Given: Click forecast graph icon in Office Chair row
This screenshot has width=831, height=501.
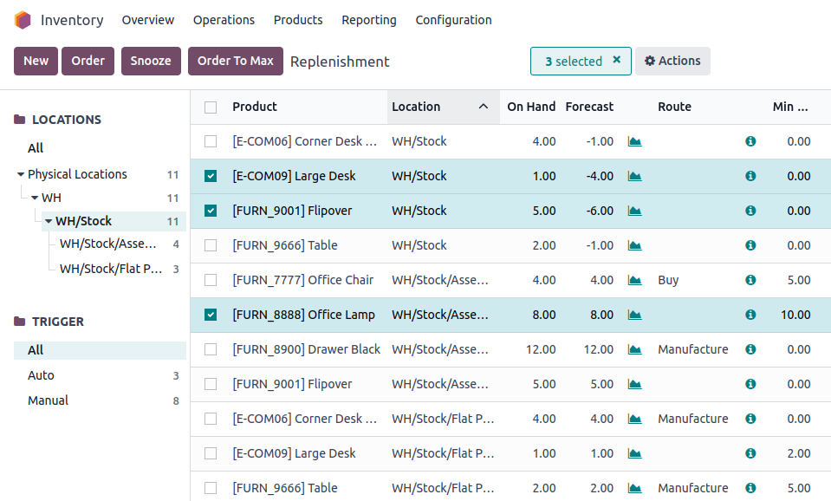Looking at the screenshot, I should point(634,280).
